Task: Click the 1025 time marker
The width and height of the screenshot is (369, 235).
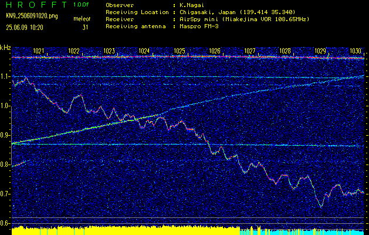Action: click(180, 51)
